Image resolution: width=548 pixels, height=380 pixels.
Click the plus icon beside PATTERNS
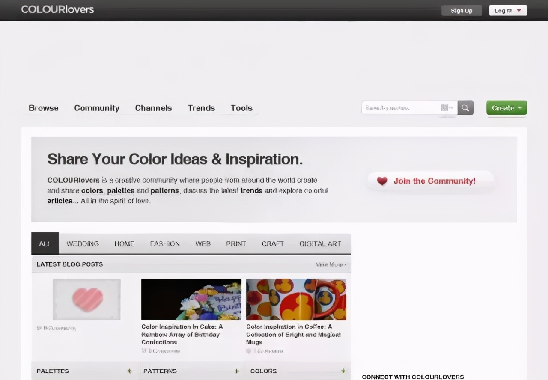(236, 371)
